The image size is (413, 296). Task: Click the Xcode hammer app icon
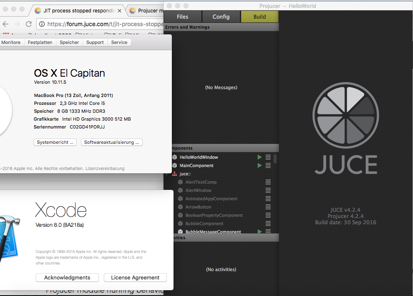9,238
